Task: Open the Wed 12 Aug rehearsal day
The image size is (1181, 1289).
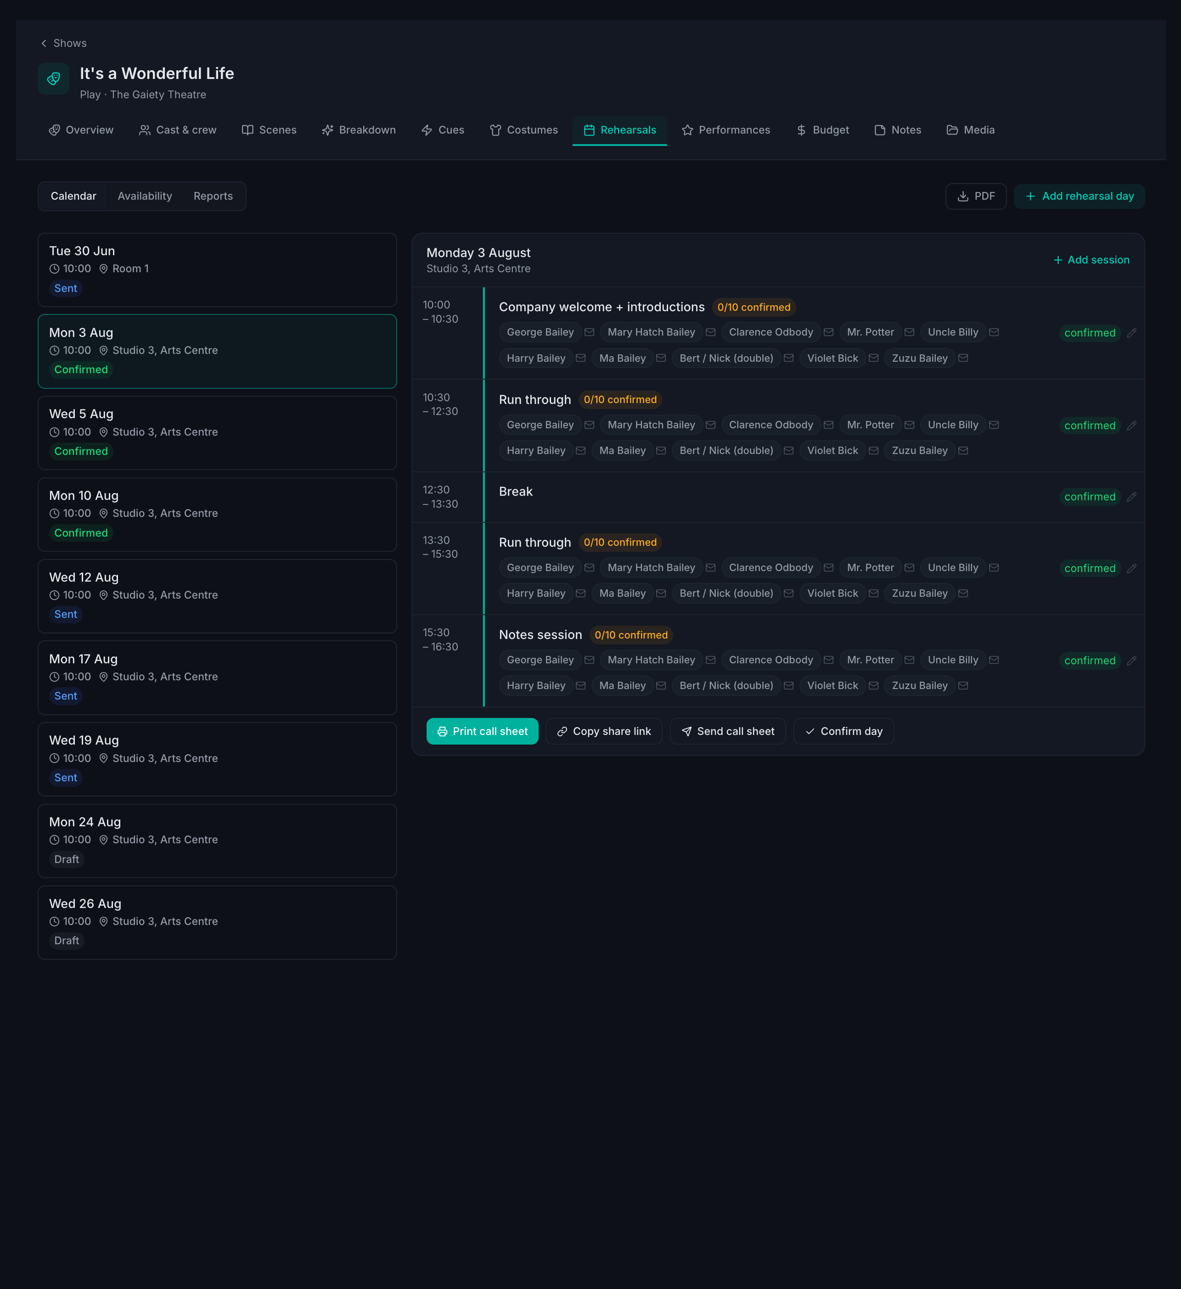Action: [x=217, y=596]
